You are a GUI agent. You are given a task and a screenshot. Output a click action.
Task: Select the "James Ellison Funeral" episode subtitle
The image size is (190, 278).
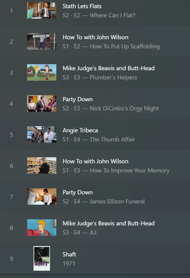[117, 201]
